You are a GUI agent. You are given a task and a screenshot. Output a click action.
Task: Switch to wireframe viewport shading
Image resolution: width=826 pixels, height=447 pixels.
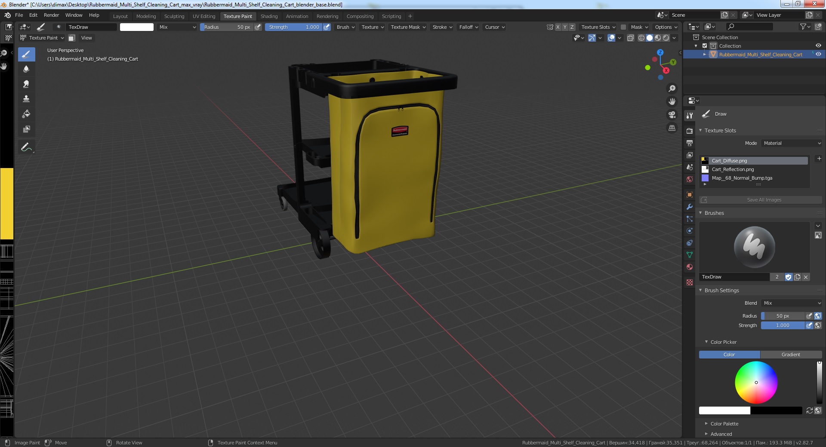coord(641,38)
